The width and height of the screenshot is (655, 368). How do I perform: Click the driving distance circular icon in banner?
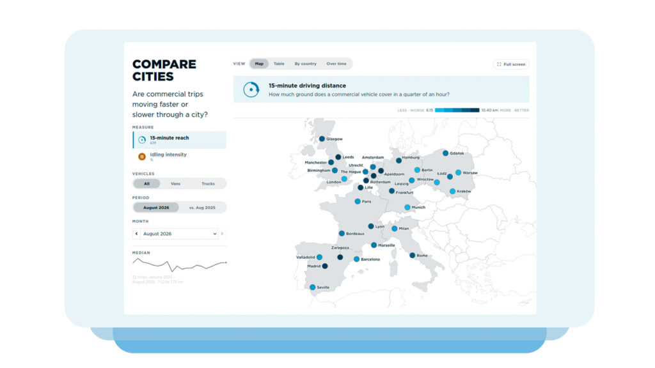tap(251, 89)
